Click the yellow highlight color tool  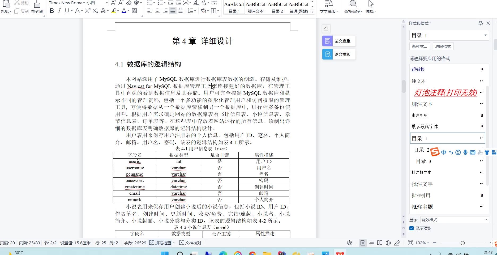114,11
